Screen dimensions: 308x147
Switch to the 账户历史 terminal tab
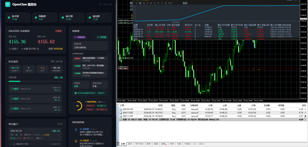pyautogui.click(x=140, y=144)
